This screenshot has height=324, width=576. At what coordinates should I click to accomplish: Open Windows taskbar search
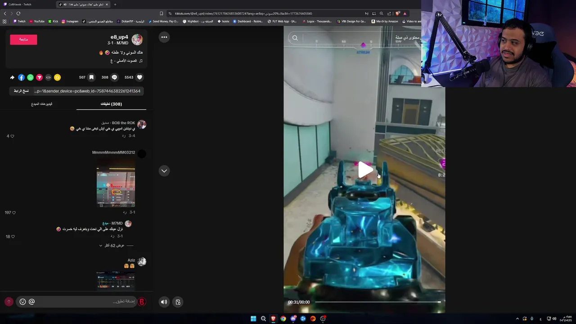[263, 319]
